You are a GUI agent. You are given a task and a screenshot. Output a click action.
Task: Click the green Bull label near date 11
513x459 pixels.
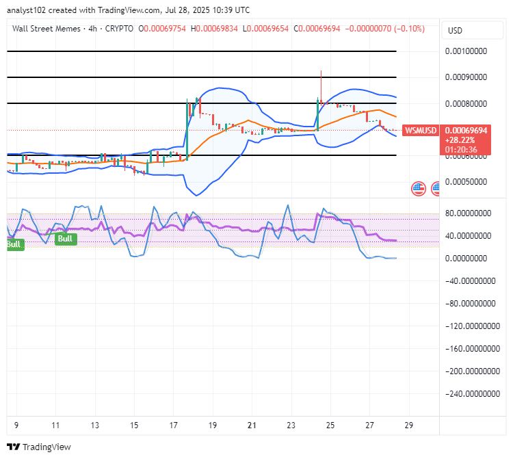pos(66,239)
